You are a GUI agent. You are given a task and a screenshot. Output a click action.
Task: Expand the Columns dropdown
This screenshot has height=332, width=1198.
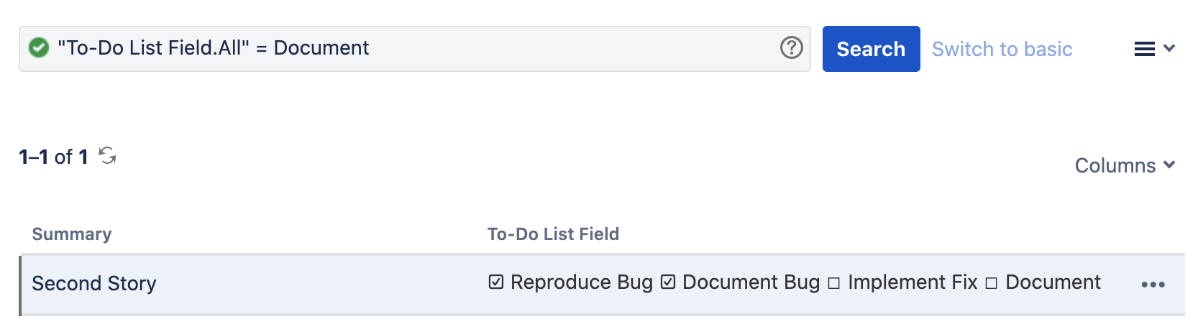coord(1125,165)
